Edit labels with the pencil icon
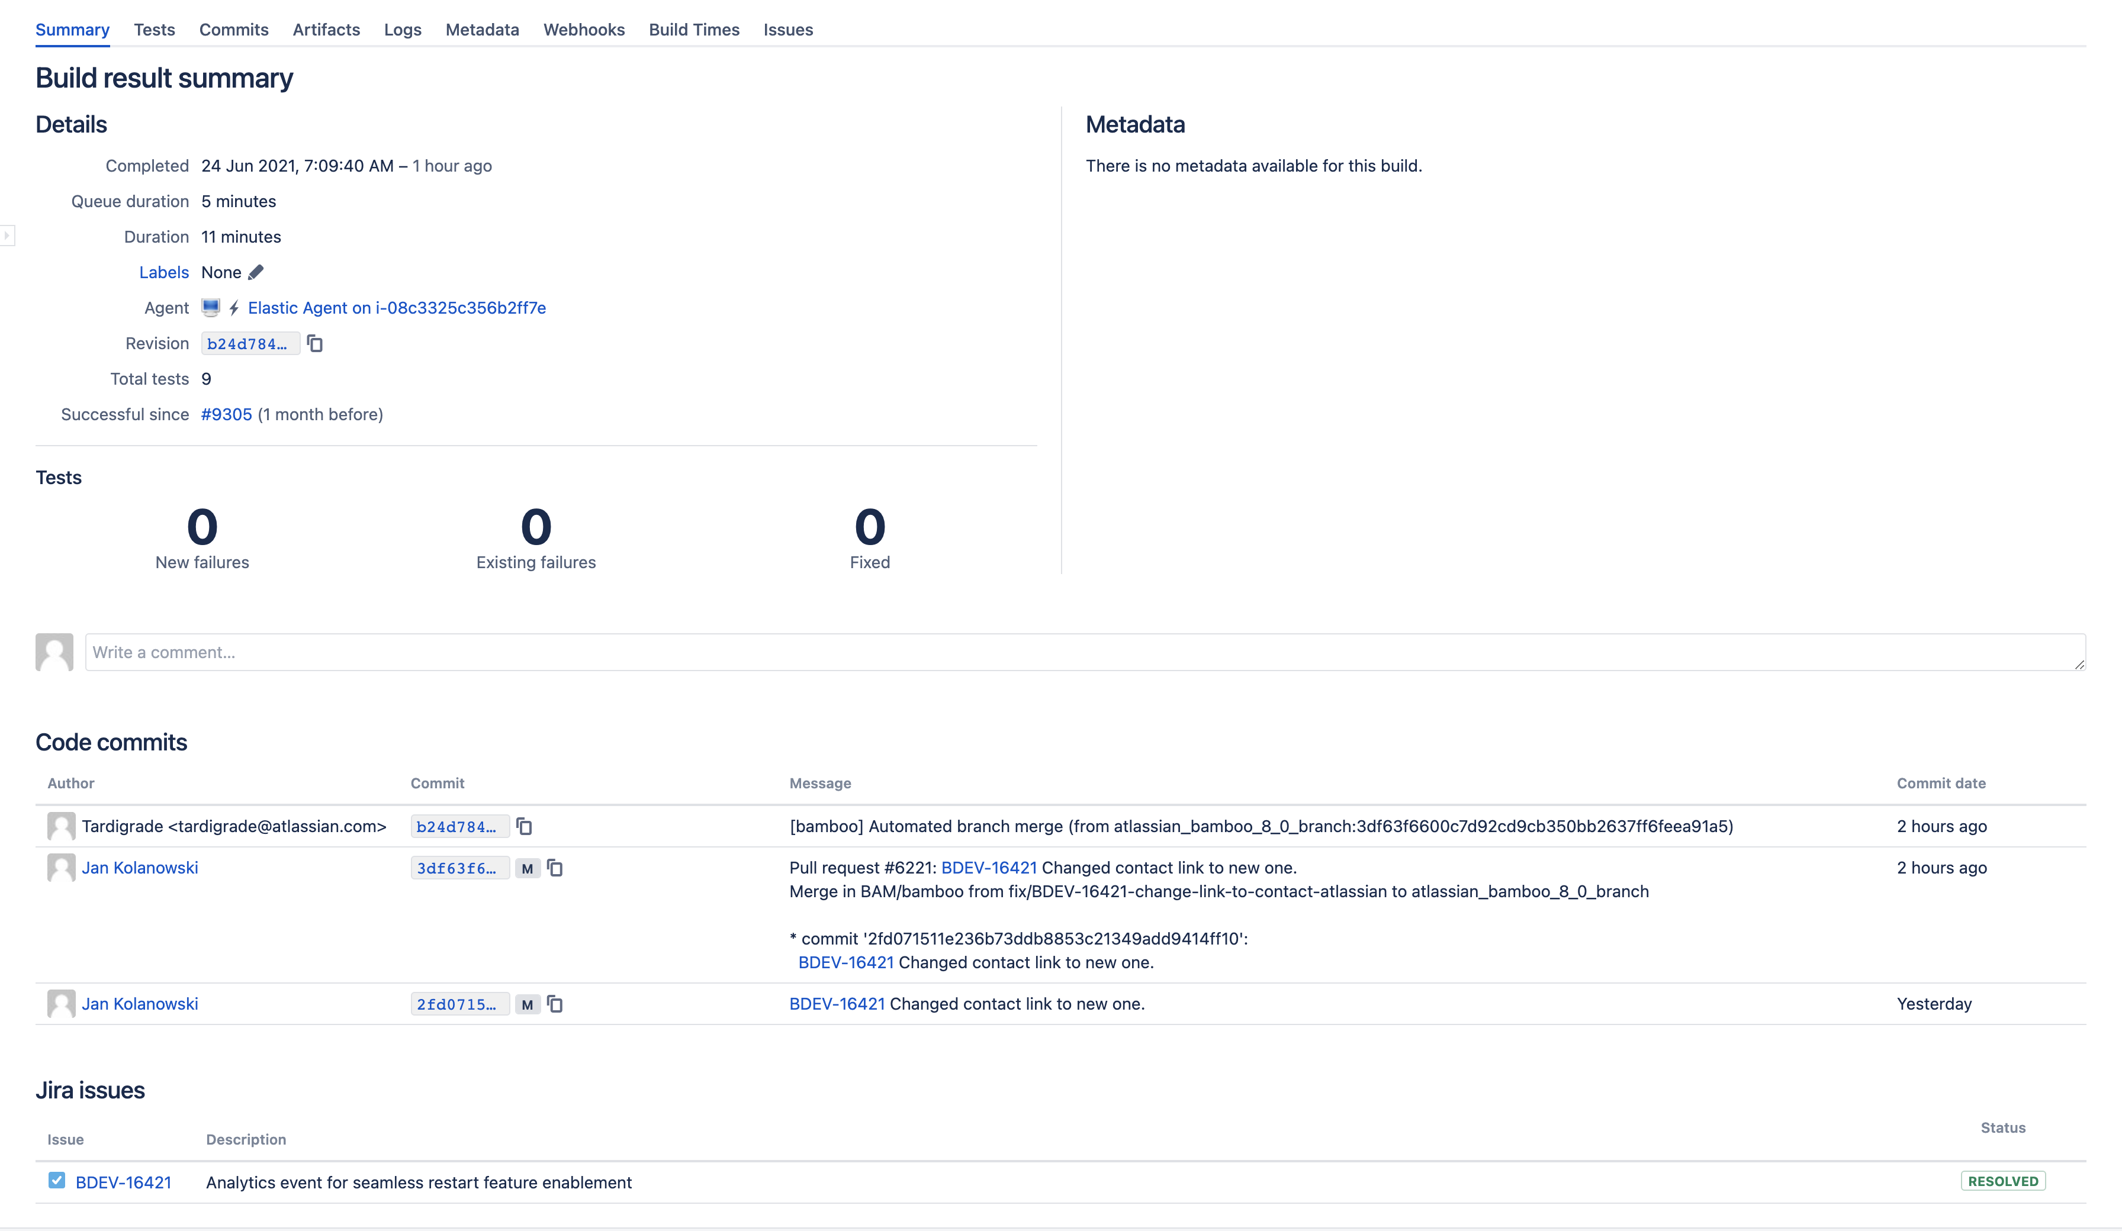The height and width of the screenshot is (1231, 2122). pyautogui.click(x=256, y=272)
